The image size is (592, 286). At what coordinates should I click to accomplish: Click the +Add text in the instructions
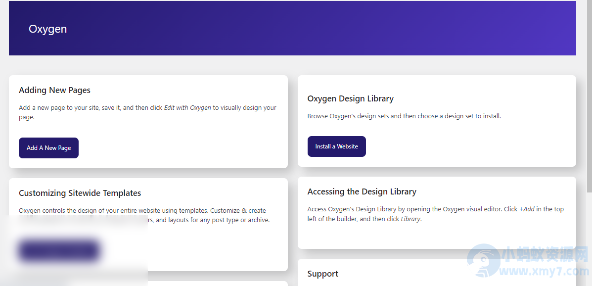[x=528, y=209]
